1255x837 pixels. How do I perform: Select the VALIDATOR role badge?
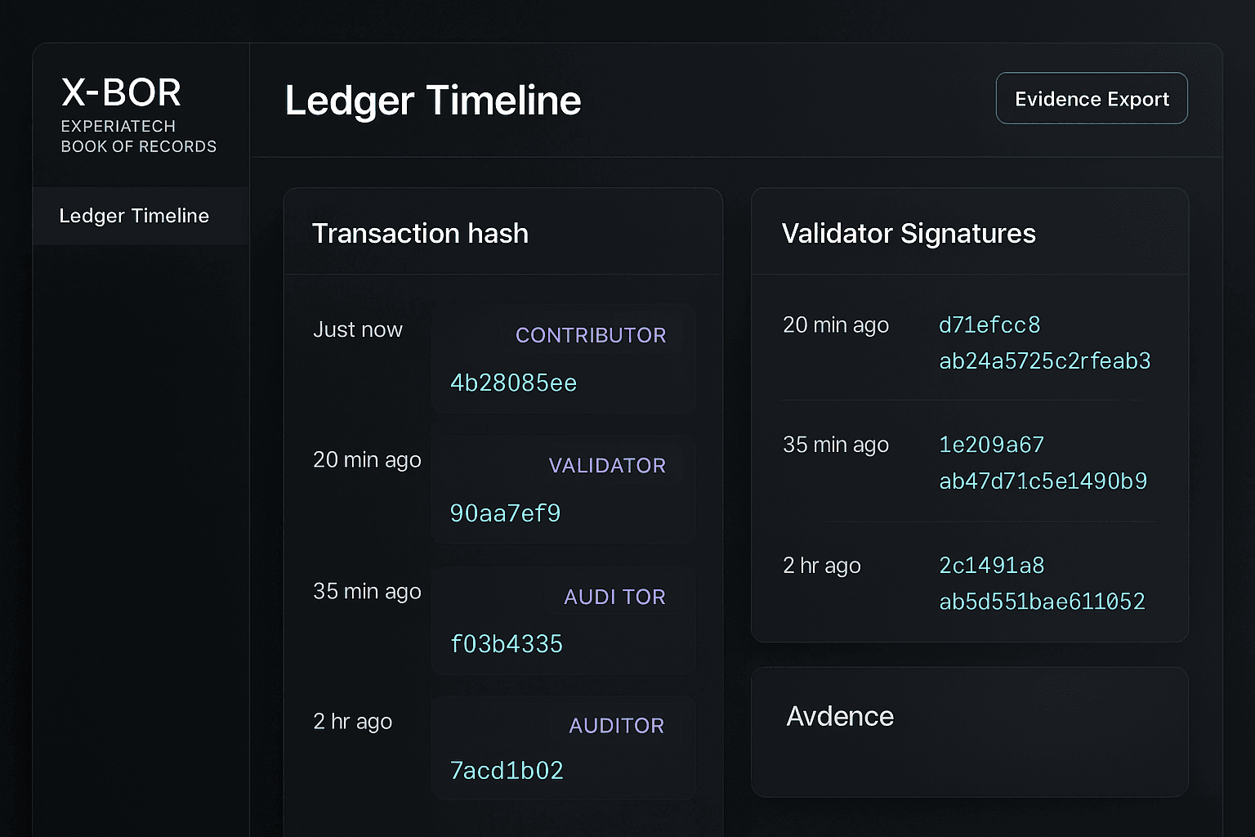pos(606,465)
